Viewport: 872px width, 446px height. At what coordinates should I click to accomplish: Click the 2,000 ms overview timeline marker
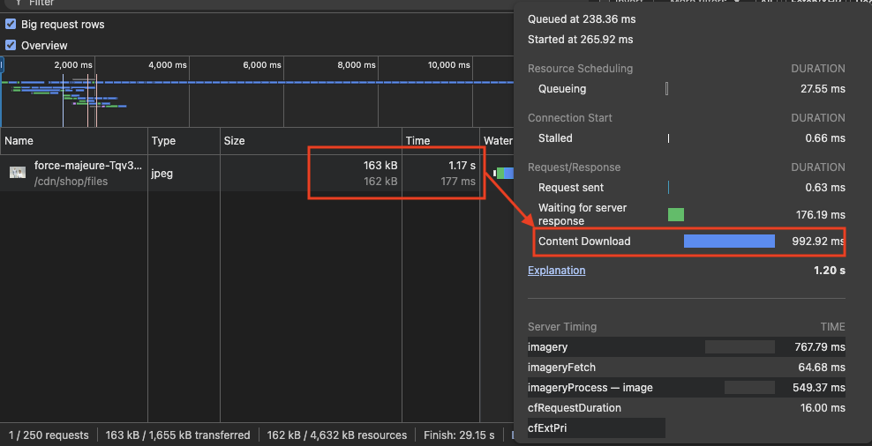pyautogui.click(x=73, y=65)
